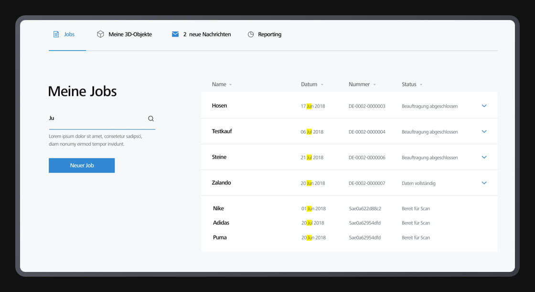Expand the Testkauf job row
The height and width of the screenshot is (292, 535).
pyautogui.click(x=484, y=131)
